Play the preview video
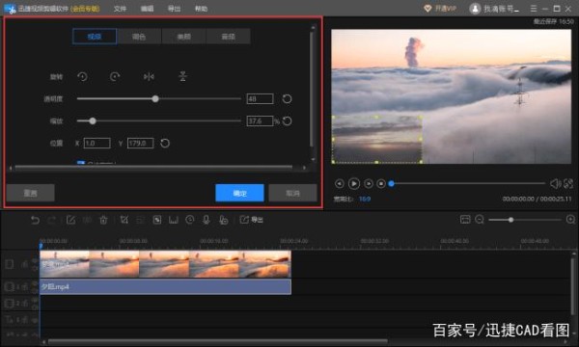 (x=354, y=184)
